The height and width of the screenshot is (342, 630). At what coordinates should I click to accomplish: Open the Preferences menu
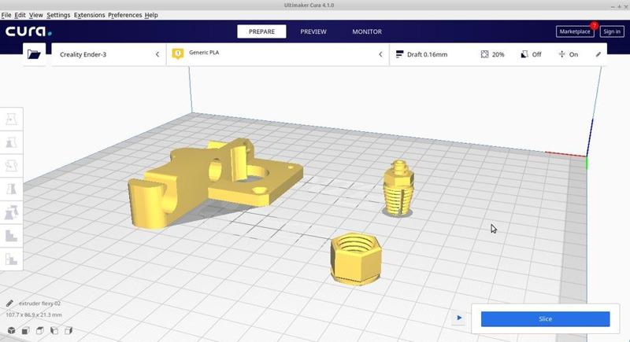[125, 15]
